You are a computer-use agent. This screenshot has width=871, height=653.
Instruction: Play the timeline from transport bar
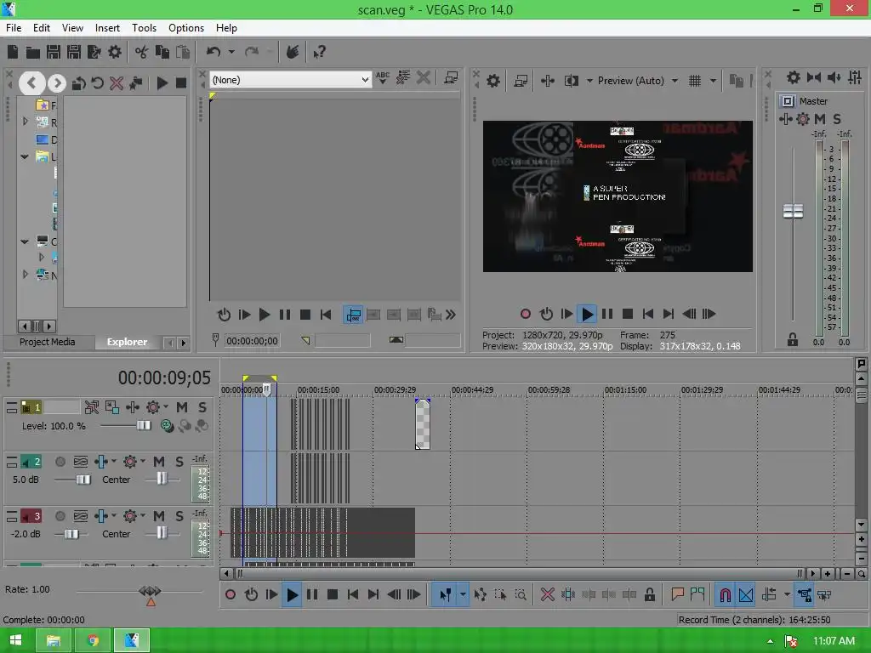pyautogui.click(x=292, y=594)
